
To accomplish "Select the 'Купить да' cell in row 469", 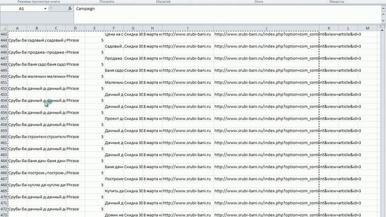I will click(x=114, y=191).
